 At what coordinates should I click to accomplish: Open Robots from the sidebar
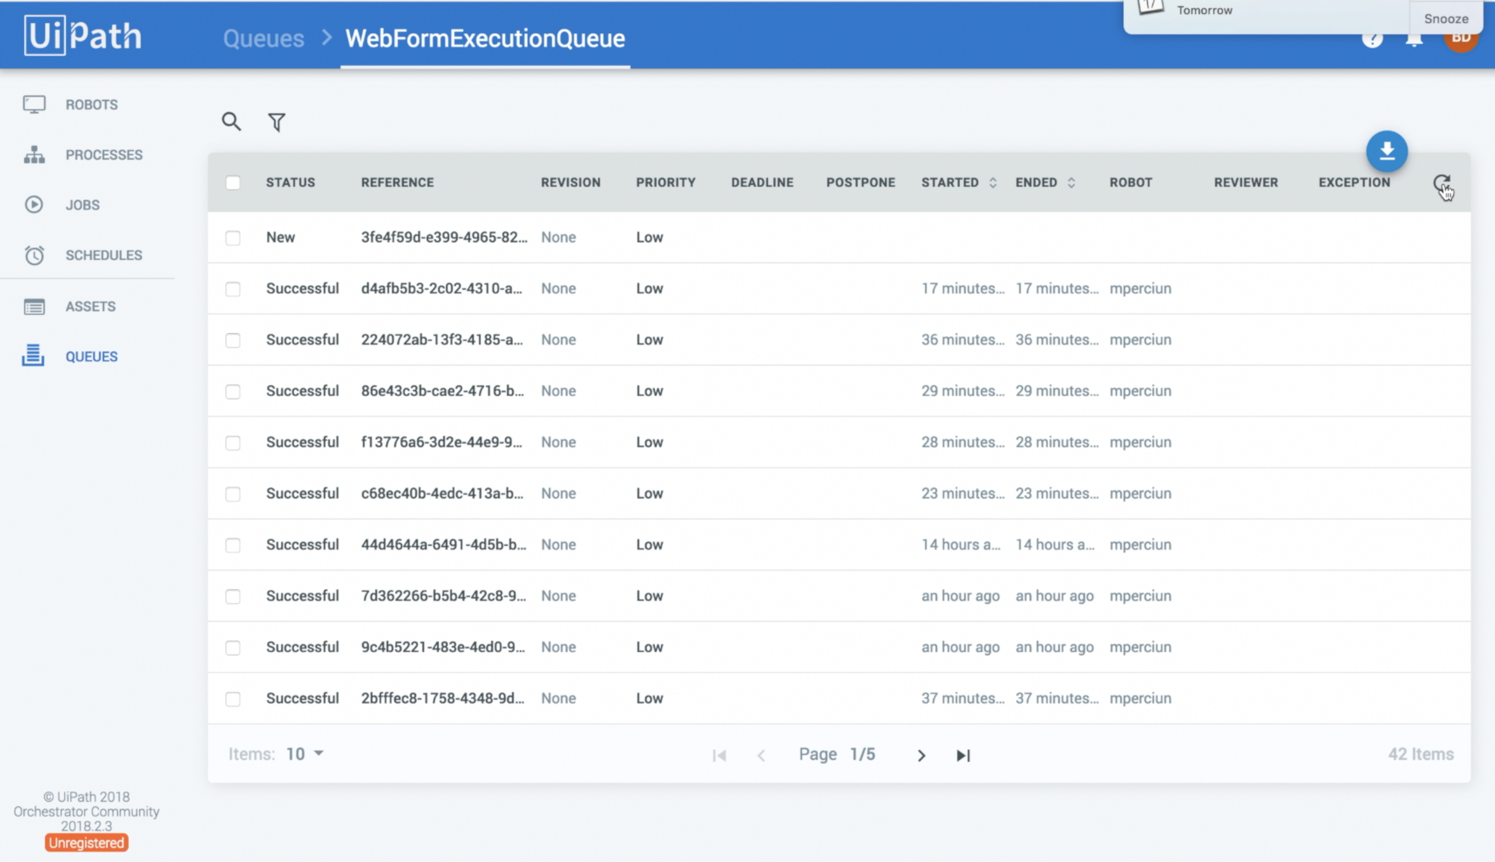click(91, 104)
